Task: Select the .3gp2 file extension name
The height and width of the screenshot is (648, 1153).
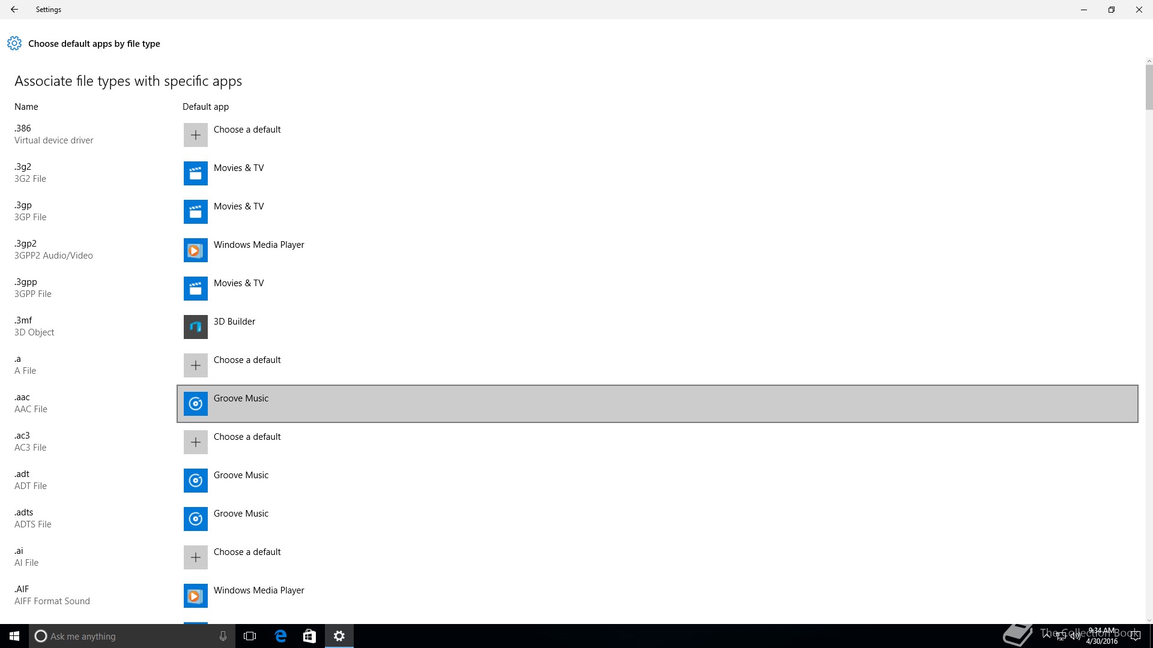Action: [25, 244]
